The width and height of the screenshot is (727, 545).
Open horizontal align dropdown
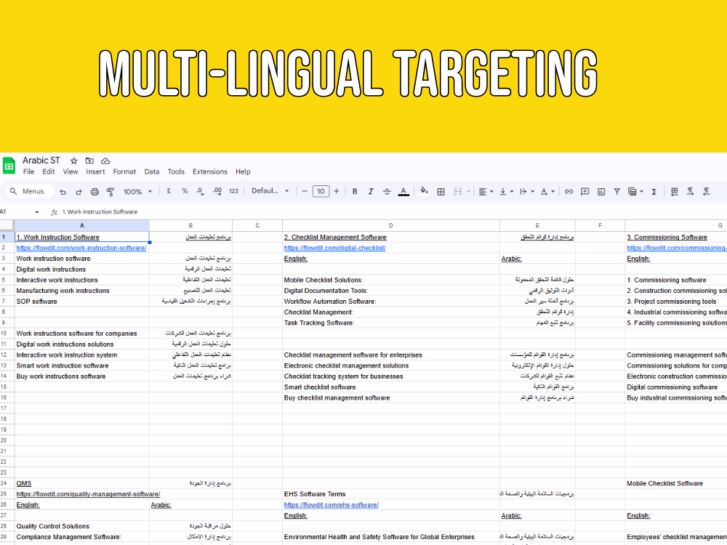[x=486, y=191]
